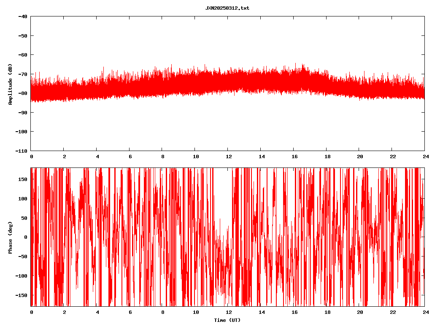Click hour 4 tick under Amplitude plot
The width and height of the screenshot is (432, 324).
(97, 157)
